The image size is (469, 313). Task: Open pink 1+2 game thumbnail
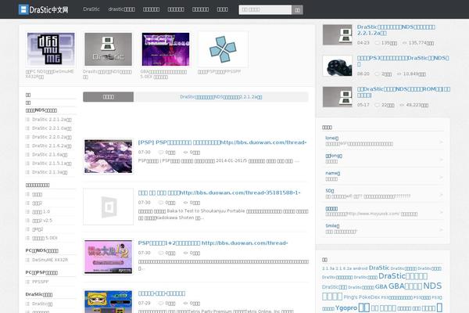click(109, 257)
